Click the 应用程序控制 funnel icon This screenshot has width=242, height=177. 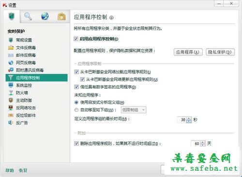(11, 78)
